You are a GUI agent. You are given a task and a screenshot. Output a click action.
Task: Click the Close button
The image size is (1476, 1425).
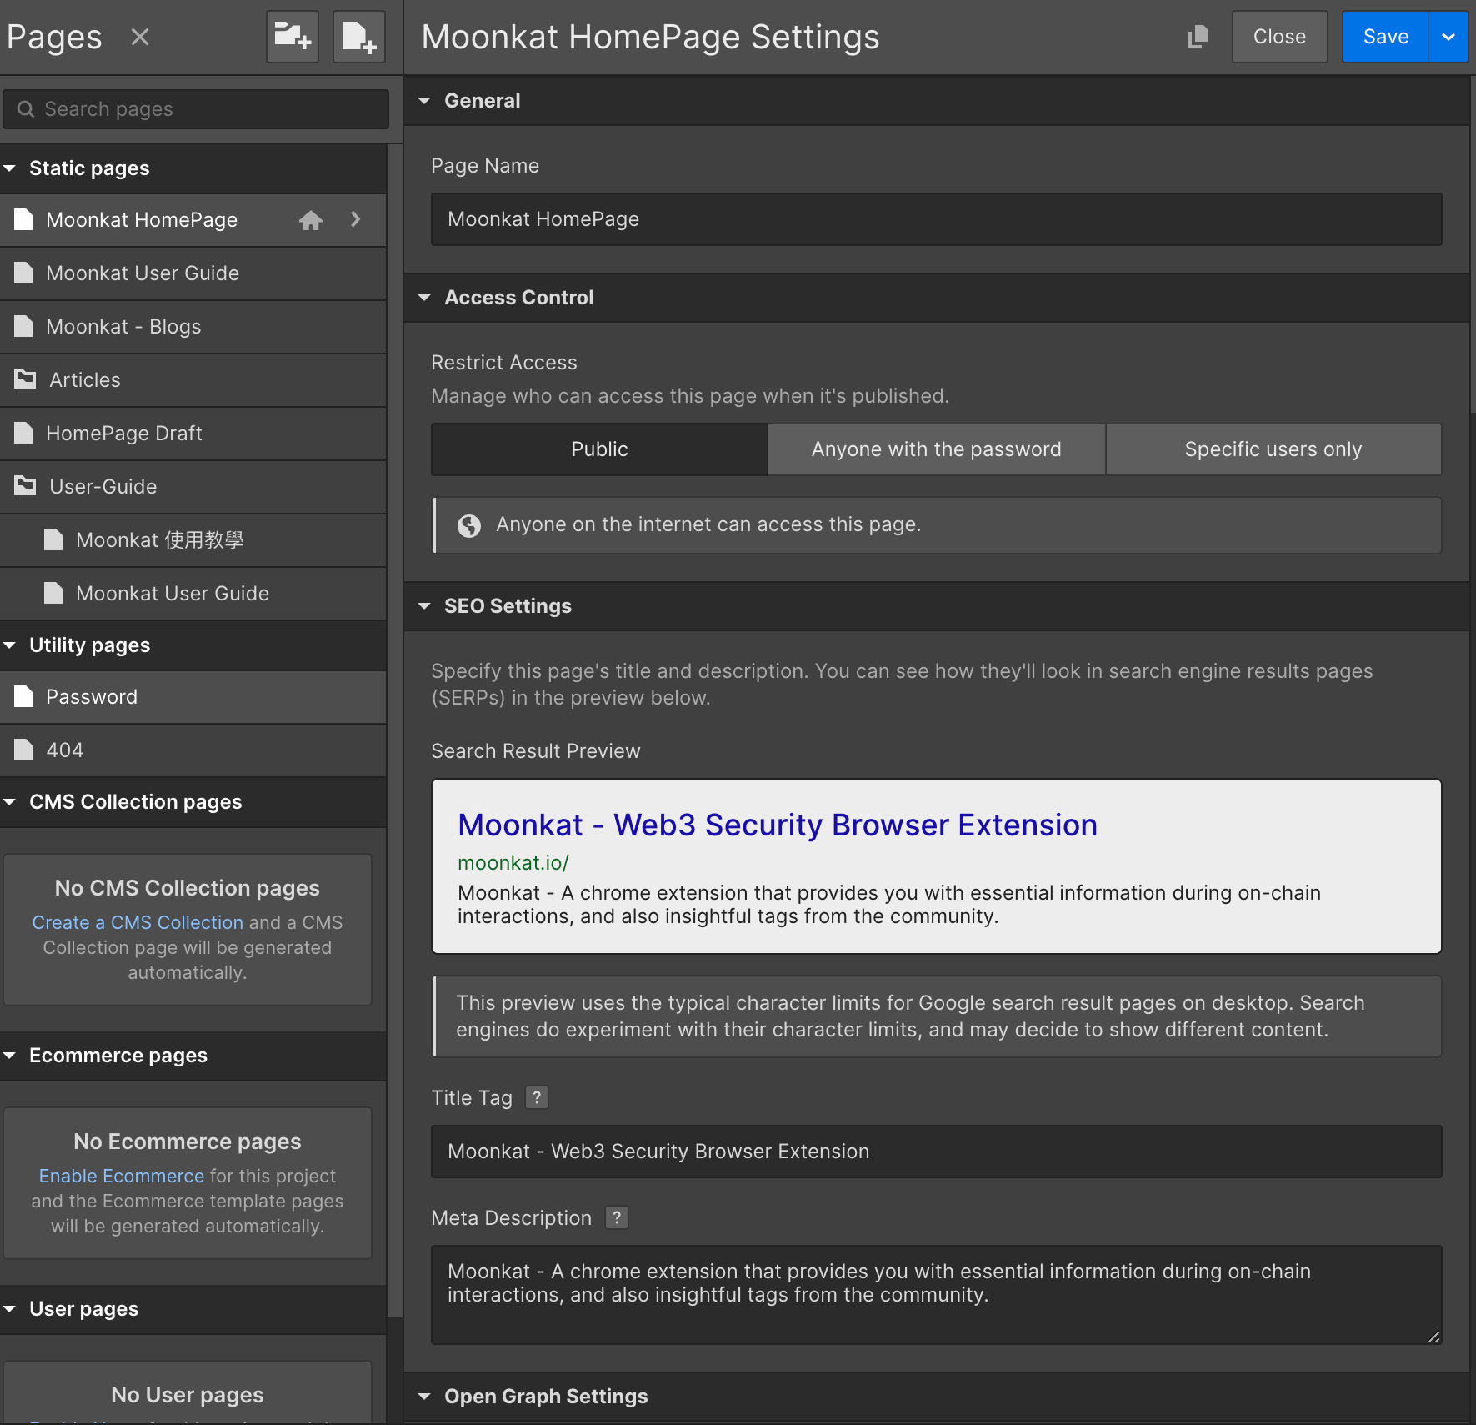tap(1279, 37)
